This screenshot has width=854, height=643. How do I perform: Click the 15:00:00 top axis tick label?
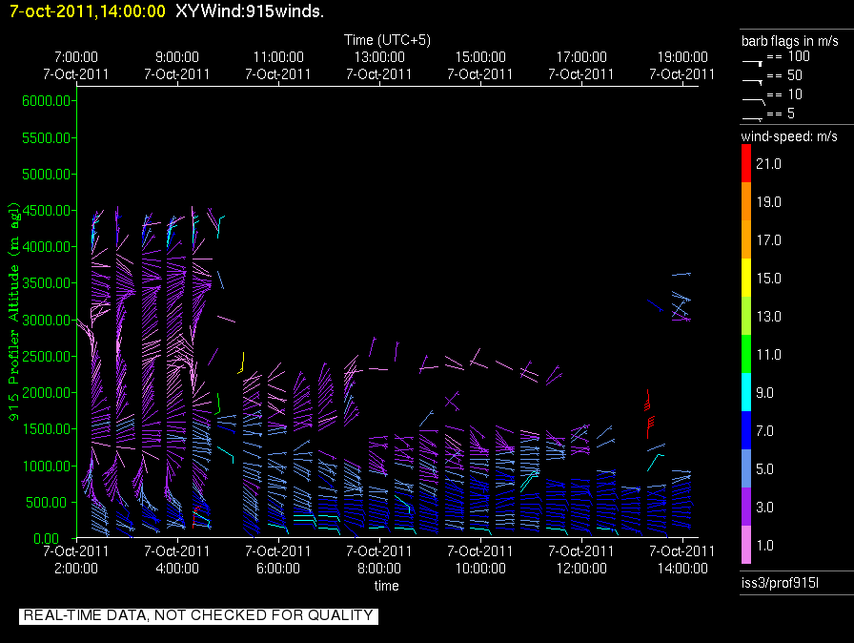tap(480, 57)
